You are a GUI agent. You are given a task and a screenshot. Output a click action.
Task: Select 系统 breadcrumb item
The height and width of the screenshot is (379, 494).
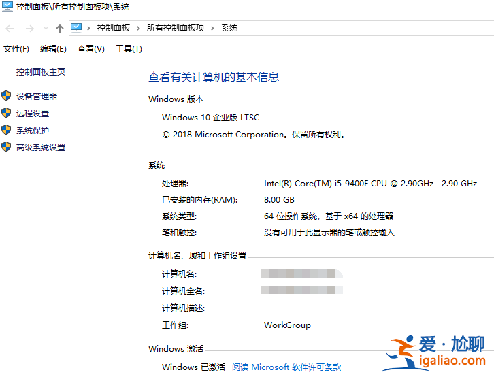point(229,28)
